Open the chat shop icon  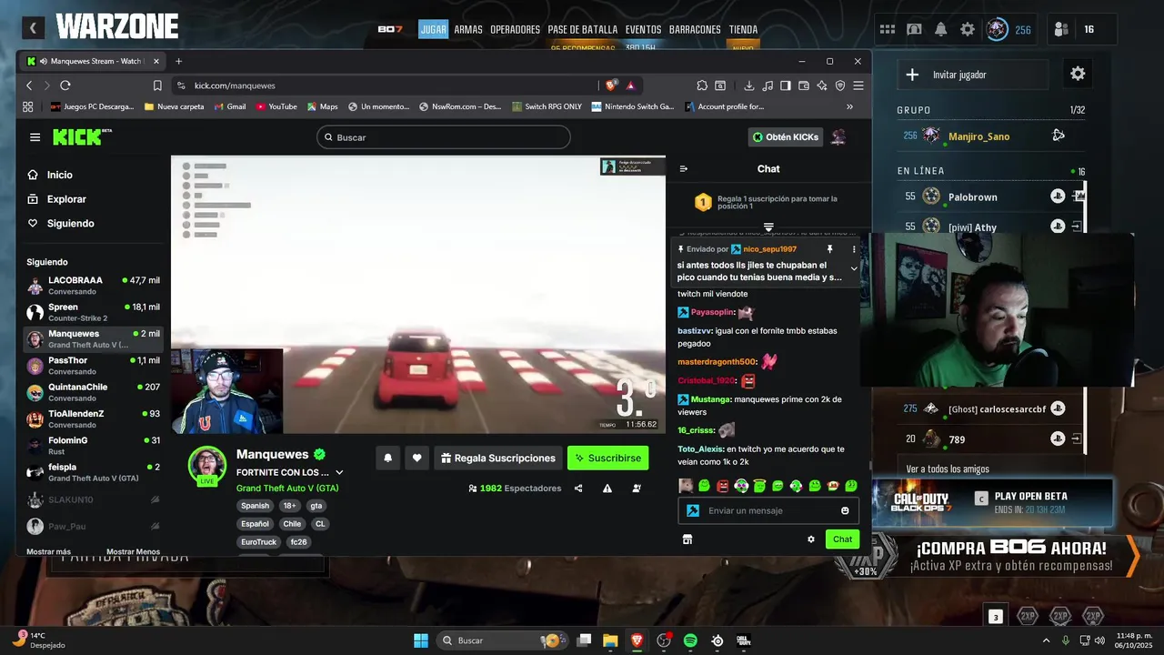click(687, 539)
